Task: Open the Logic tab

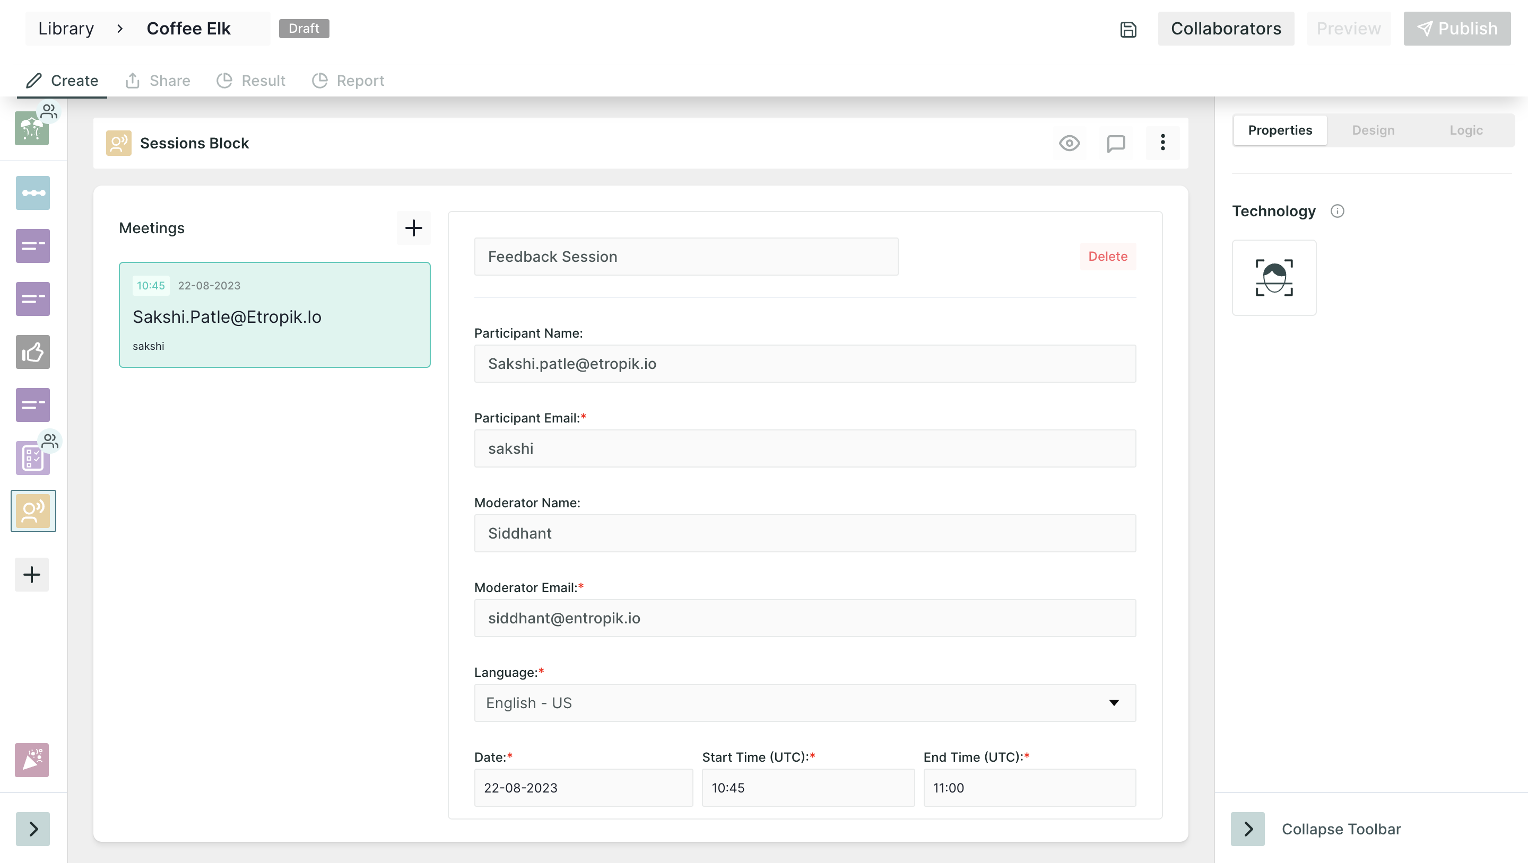Action: [x=1466, y=130]
